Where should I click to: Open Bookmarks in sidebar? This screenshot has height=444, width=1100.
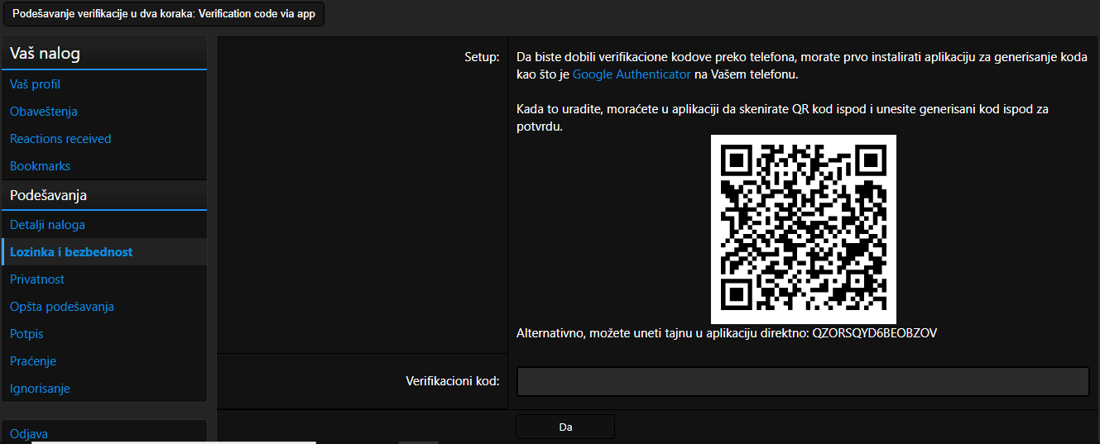click(x=40, y=166)
